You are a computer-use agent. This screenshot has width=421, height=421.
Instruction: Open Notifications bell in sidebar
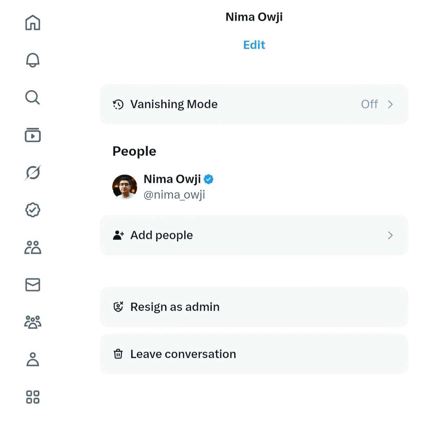click(33, 60)
